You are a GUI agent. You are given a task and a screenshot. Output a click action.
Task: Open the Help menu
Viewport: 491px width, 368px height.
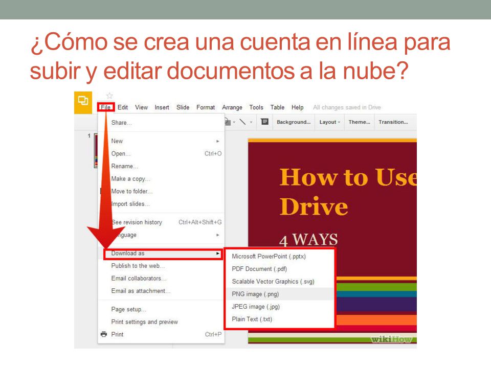click(x=298, y=107)
